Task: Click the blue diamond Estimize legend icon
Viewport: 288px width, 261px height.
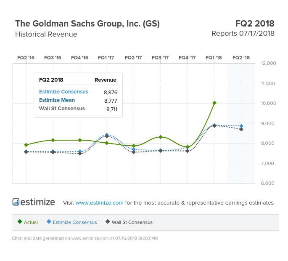Action: [49, 221]
